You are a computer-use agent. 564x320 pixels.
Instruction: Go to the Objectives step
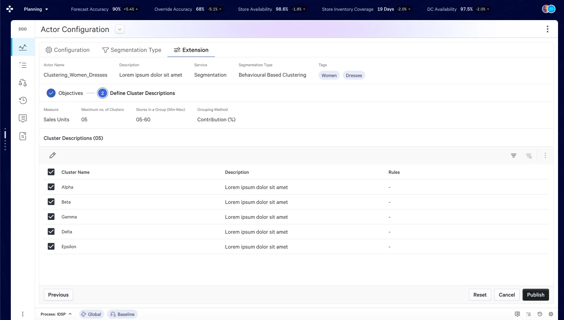(x=65, y=93)
